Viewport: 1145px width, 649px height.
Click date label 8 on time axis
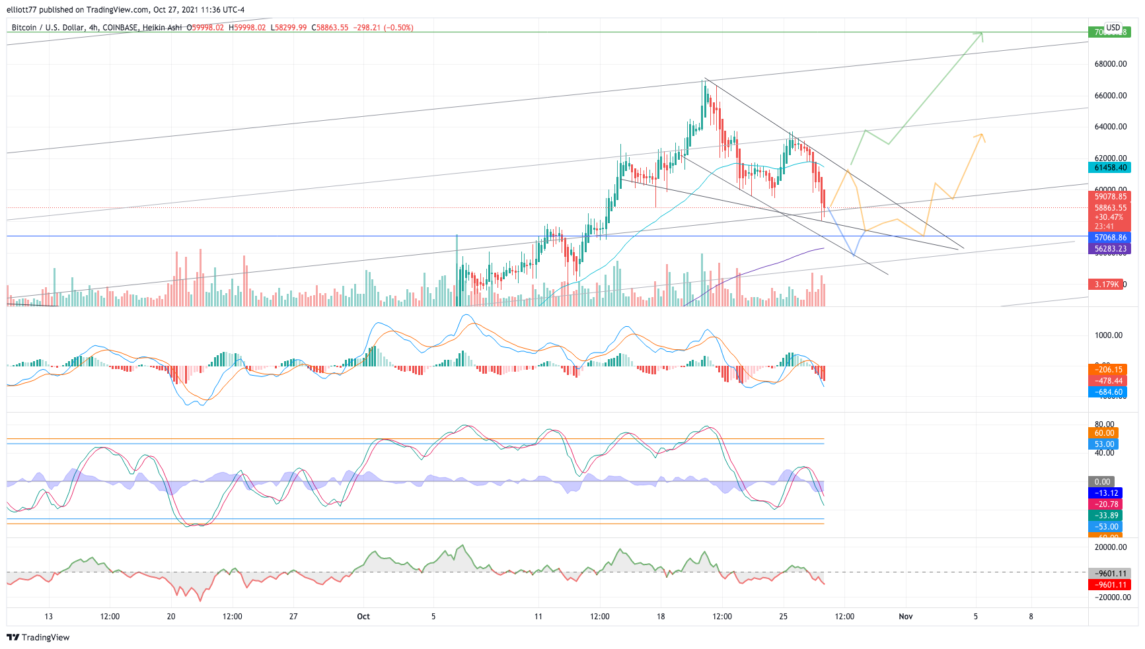(1031, 617)
